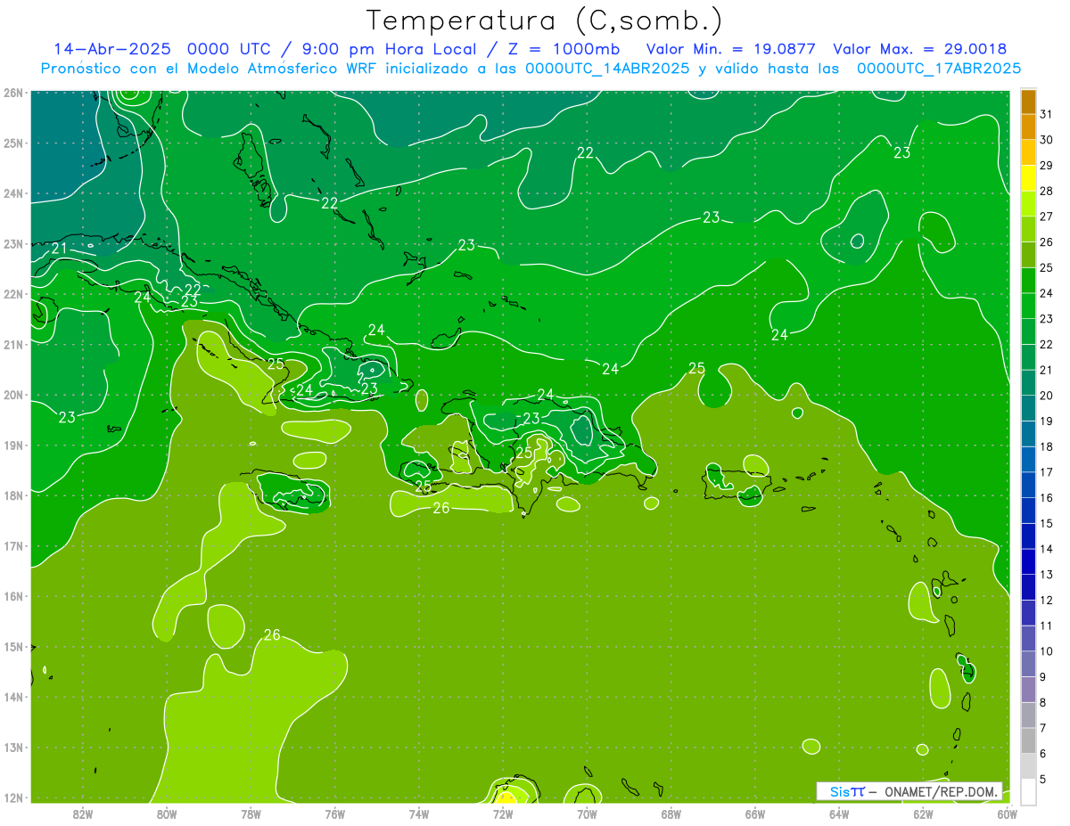Image resolution: width=1070 pixels, height=826 pixels.
Task: Click the '31' label on the color scale
Action: [1047, 114]
